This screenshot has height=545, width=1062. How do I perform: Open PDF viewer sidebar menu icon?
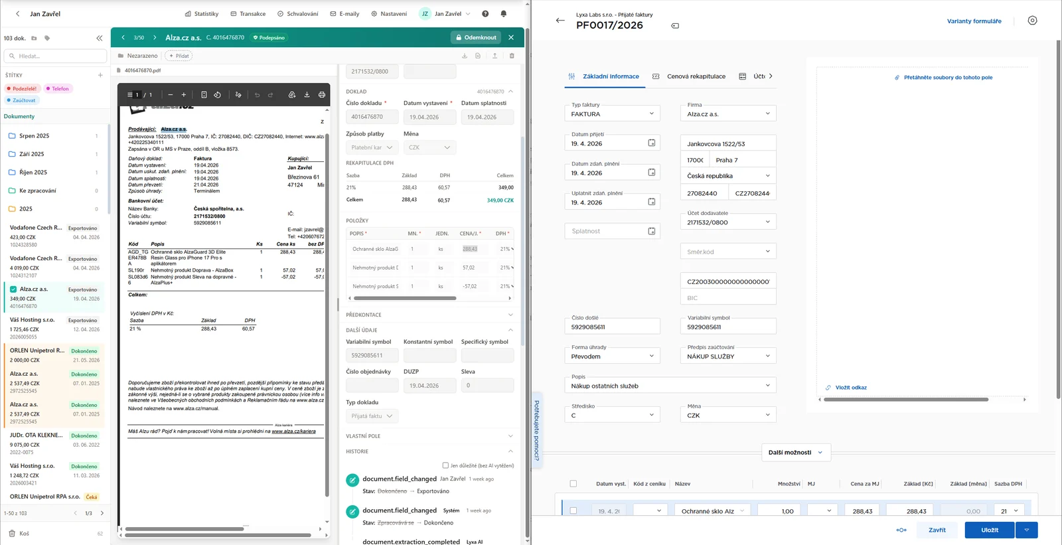pyautogui.click(x=130, y=95)
